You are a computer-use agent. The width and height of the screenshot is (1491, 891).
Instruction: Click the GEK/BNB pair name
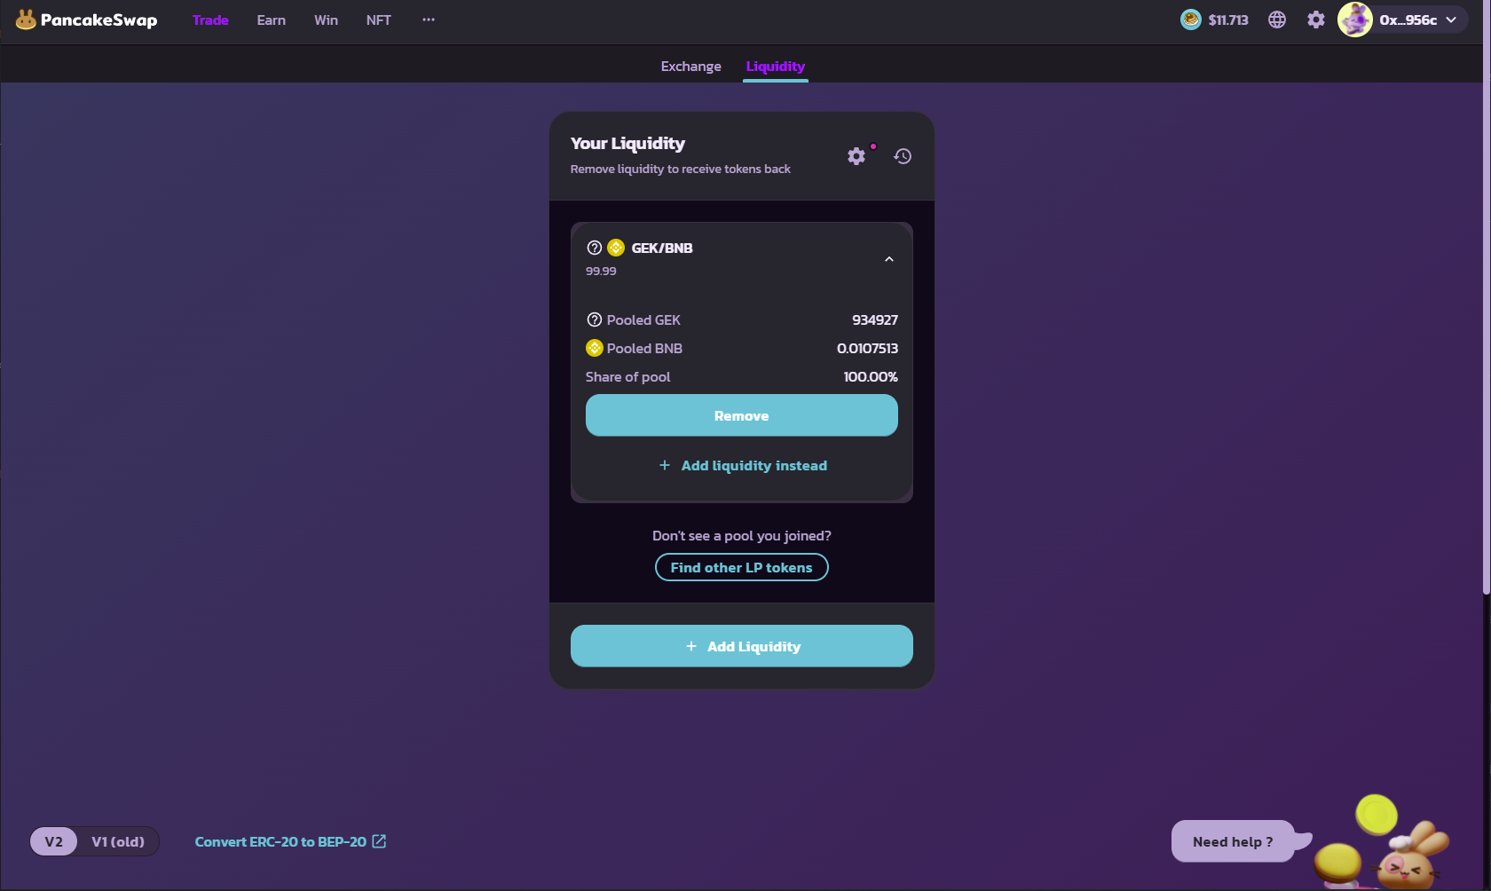tap(662, 248)
